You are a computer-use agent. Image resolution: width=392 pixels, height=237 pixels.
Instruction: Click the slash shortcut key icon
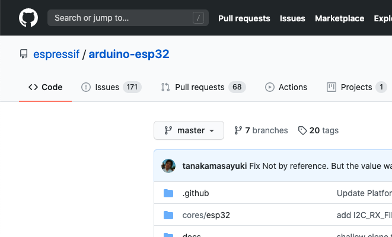pyautogui.click(x=198, y=18)
